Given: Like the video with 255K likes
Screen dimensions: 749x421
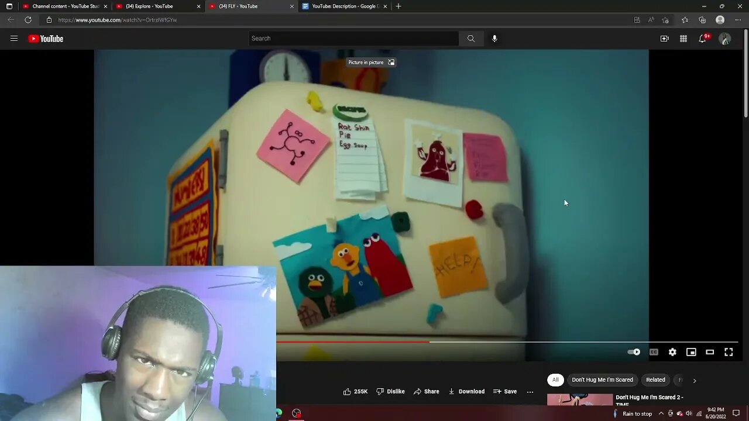Looking at the screenshot, I should click(355, 392).
